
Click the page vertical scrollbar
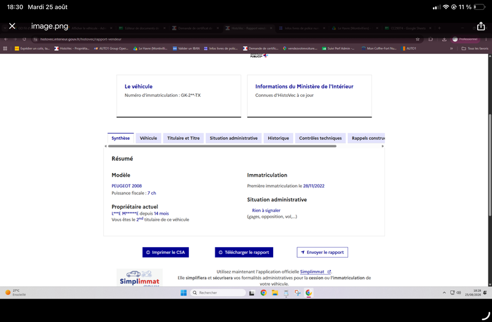tap(490, 165)
